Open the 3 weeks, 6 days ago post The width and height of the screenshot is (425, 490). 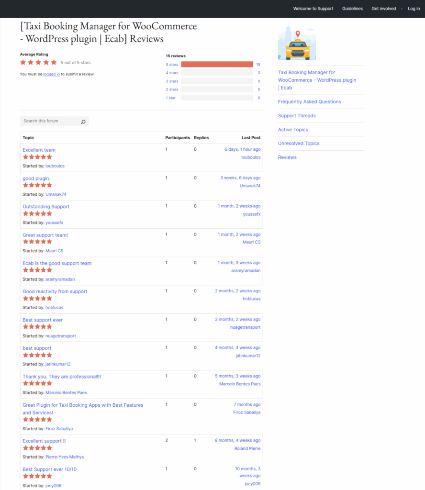[x=240, y=178]
